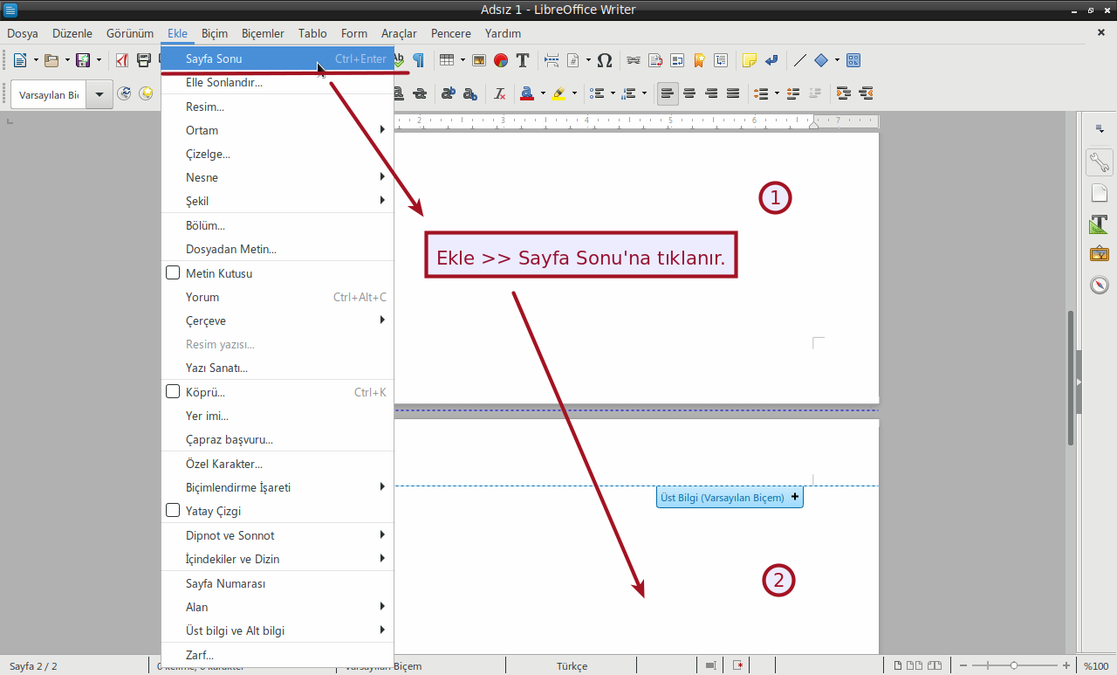Expand the Nesne submenu
The width and height of the screenshot is (1117, 675).
(278, 177)
